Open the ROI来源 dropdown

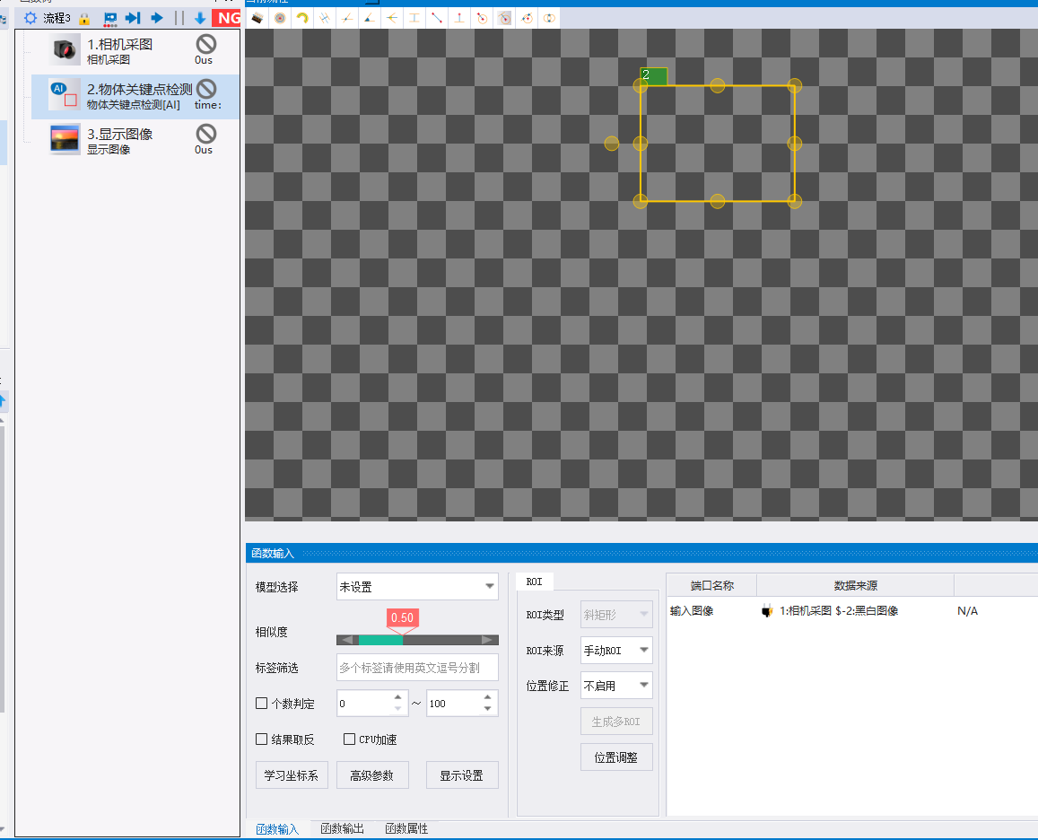616,651
